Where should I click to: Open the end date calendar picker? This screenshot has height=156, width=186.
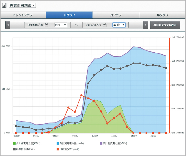tap(105, 25)
